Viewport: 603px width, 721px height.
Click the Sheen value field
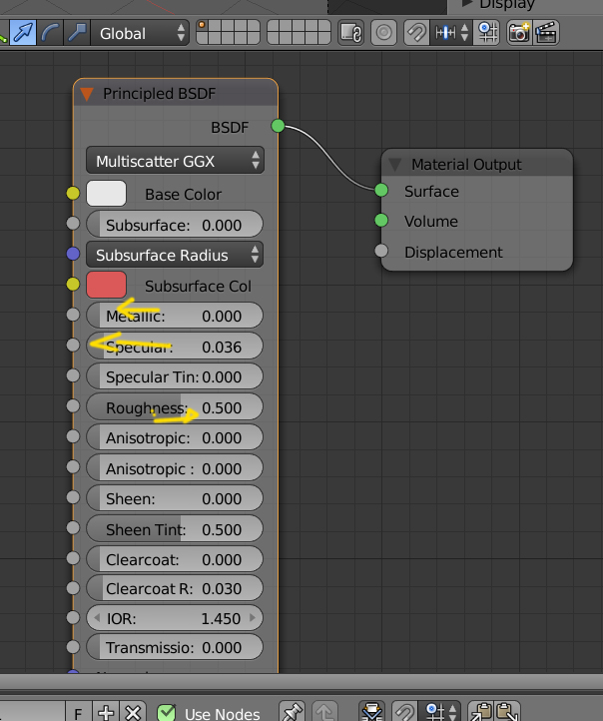pos(175,498)
